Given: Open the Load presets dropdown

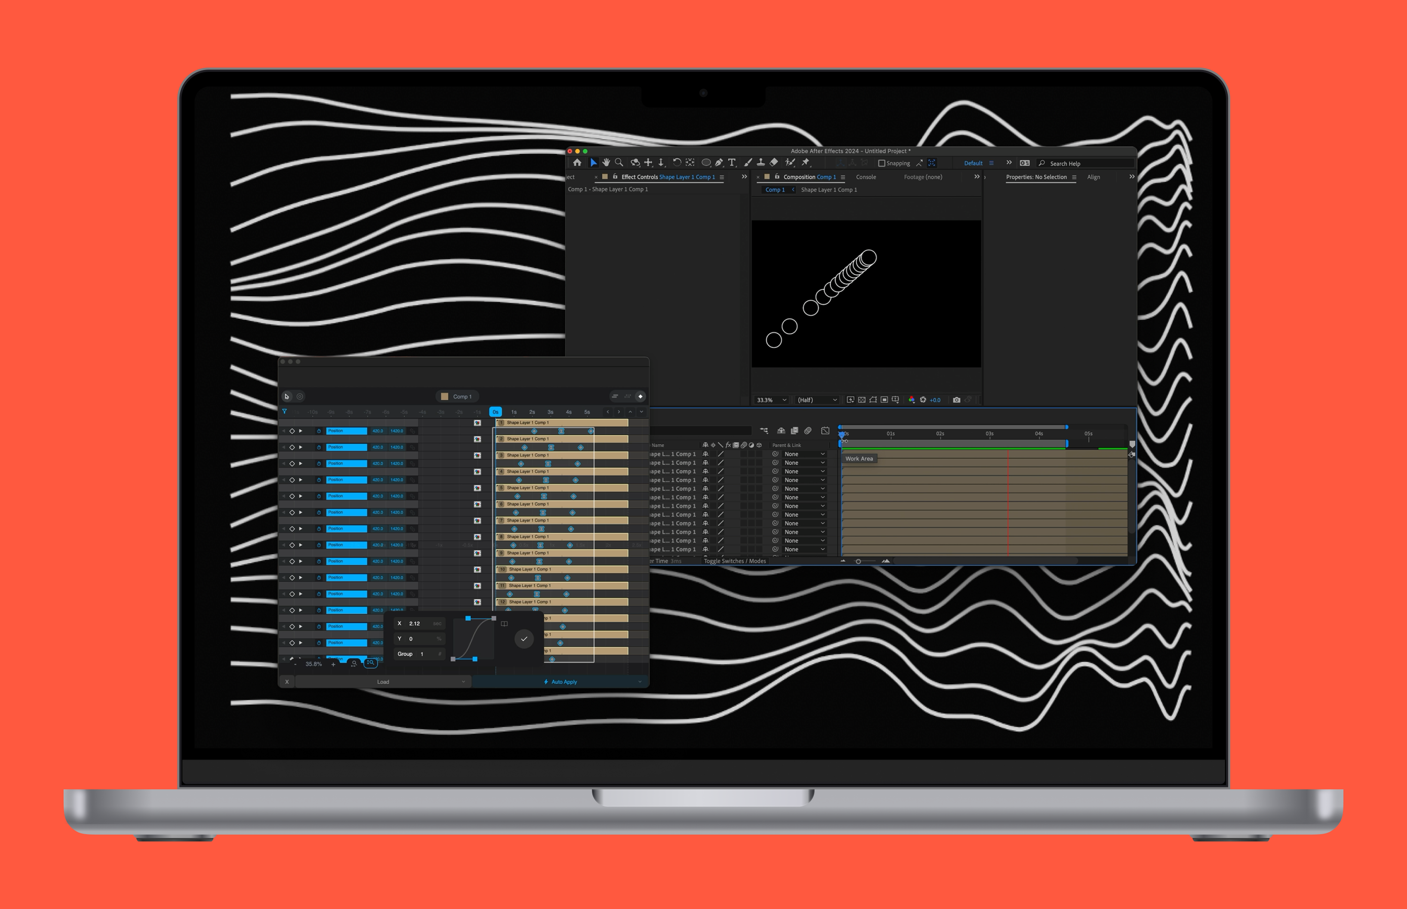Looking at the screenshot, I should click(382, 682).
